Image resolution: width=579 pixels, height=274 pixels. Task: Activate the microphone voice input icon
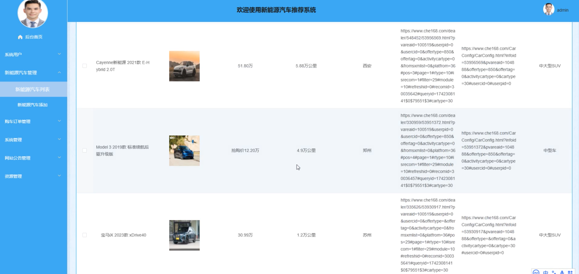pos(562,273)
